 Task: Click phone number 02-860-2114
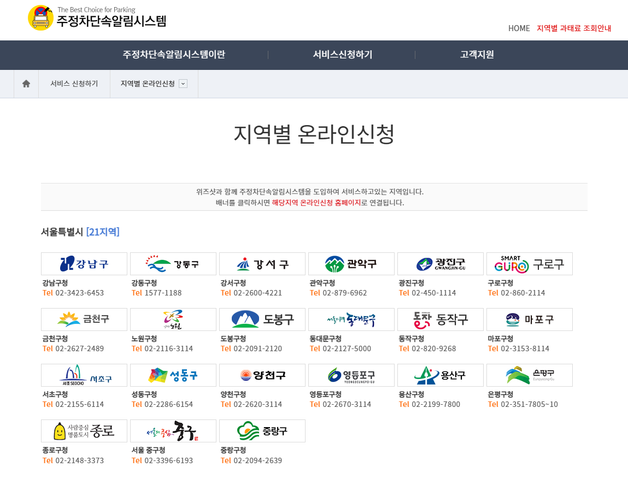point(523,293)
